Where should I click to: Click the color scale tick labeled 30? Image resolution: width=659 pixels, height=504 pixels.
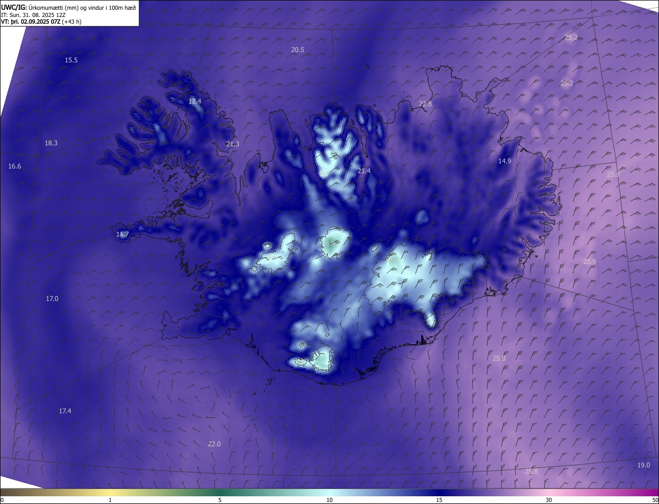[x=549, y=500]
